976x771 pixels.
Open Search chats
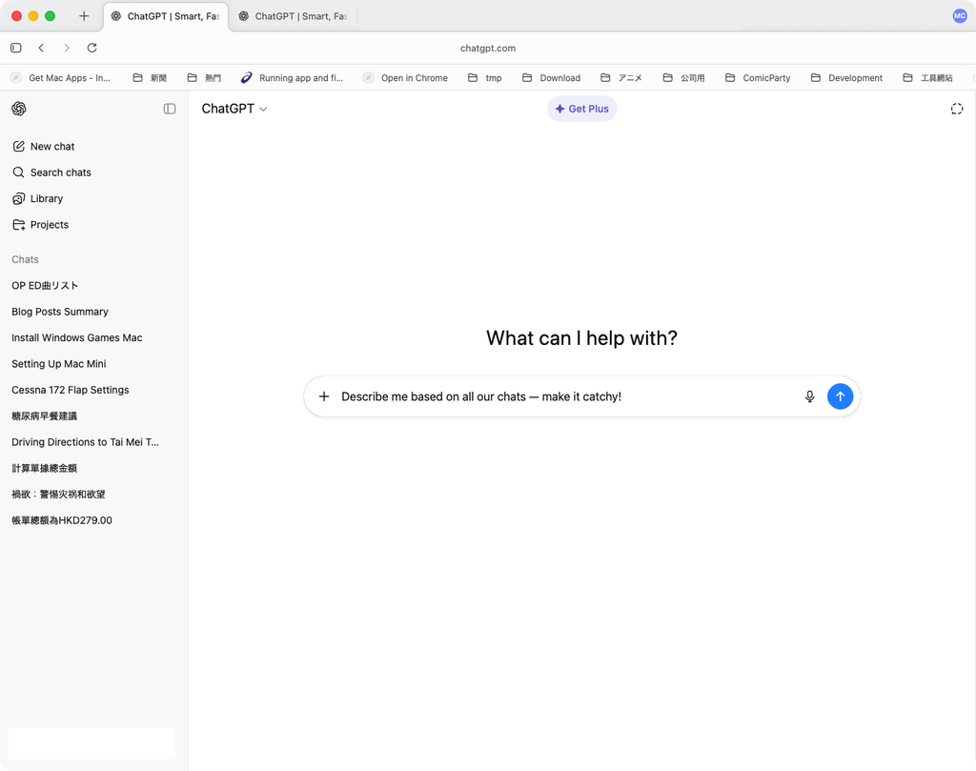[60, 172]
